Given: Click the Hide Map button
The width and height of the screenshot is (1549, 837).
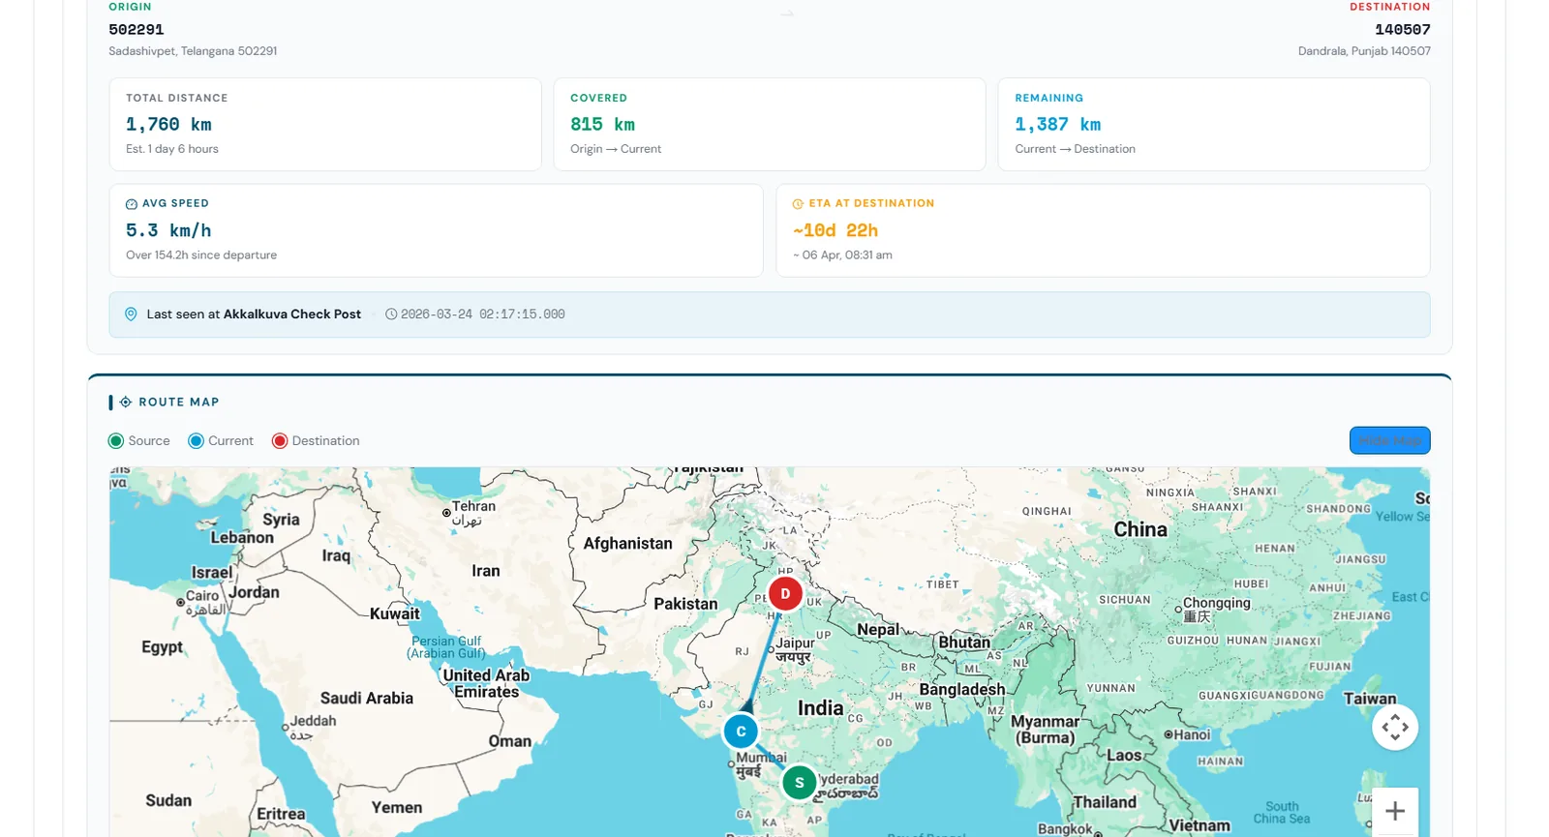Looking at the screenshot, I should (x=1389, y=440).
